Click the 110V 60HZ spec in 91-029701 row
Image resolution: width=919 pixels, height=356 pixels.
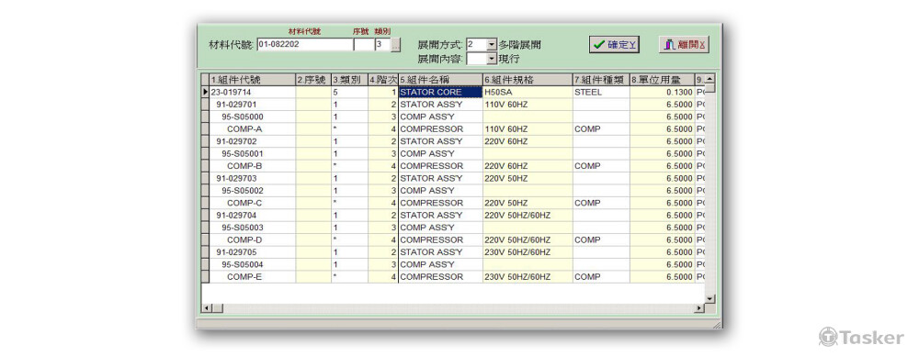528,105
